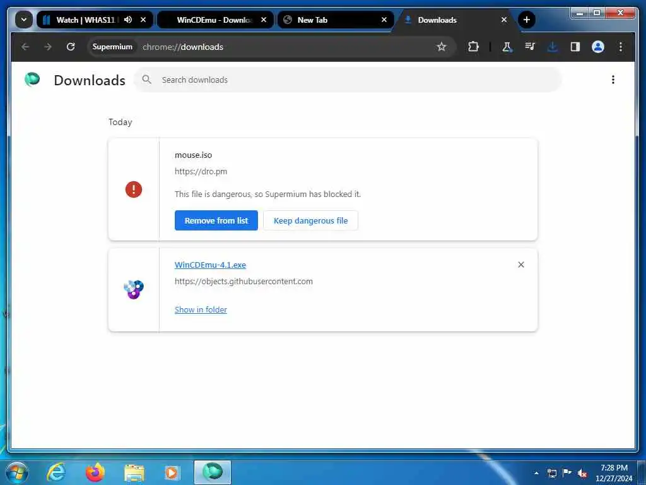Open Windows Explorer from taskbar
Image resolution: width=646 pixels, height=485 pixels.
[134, 472]
